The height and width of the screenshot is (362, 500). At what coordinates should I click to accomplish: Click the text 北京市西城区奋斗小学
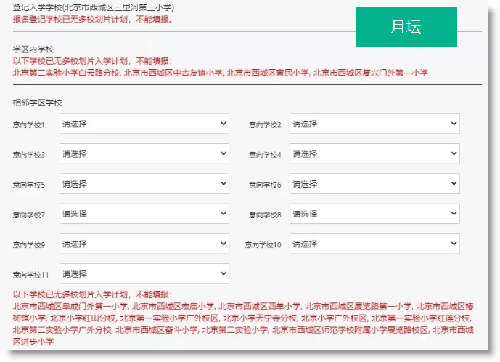coord(157,330)
